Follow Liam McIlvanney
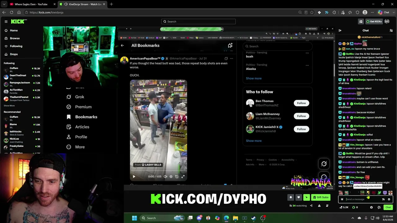 pos(301,116)
